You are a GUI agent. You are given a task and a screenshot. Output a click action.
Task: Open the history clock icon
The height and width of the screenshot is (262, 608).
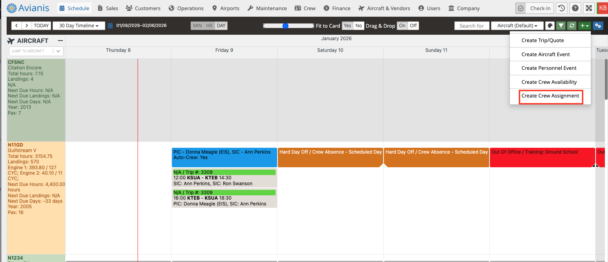click(561, 8)
